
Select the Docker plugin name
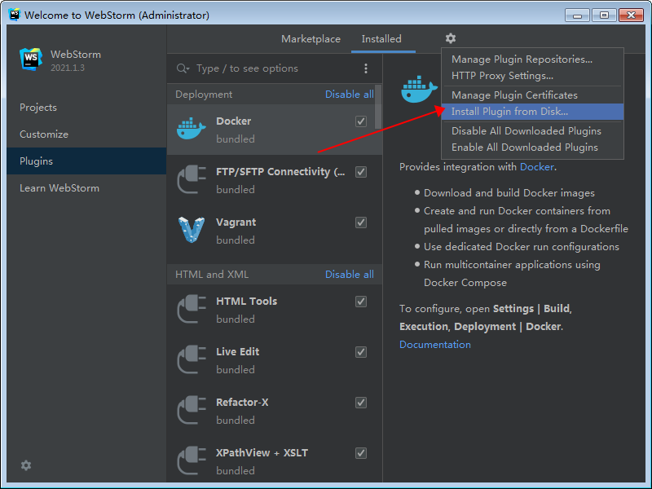[233, 121]
